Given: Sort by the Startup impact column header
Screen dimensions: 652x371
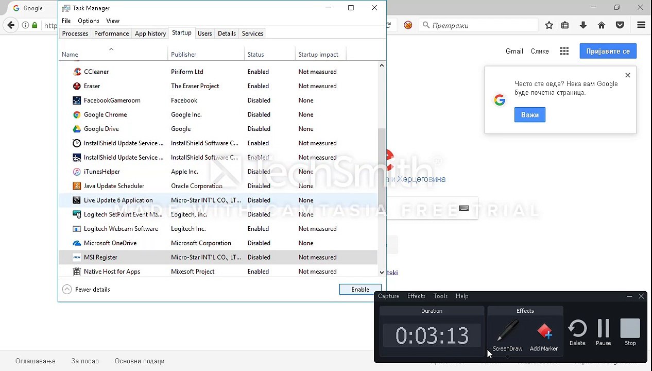Looking at the screenshot, I should (x=320, y=54).
